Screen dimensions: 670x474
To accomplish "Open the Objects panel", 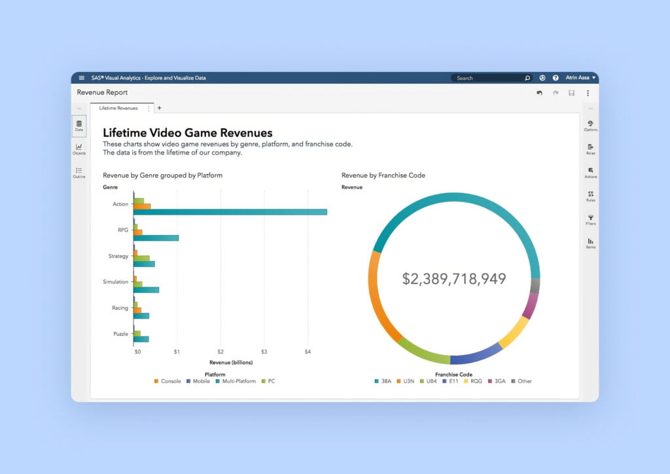I will pyautogui.click(x=79, y=150).
